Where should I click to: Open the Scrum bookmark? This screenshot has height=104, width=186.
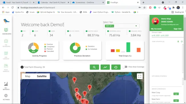(x=30, y=12)
